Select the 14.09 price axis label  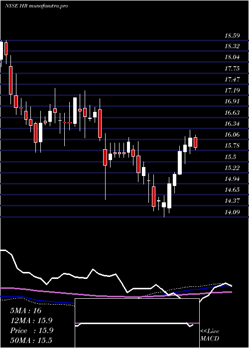[233, 212]
